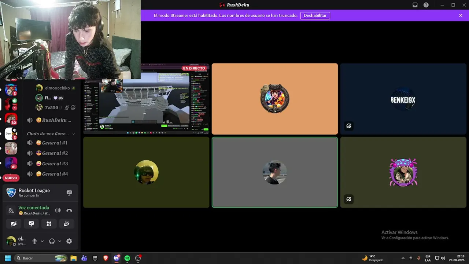Open microphone input options dropdown
Viewport: 469px width, 264px height.
42,241
